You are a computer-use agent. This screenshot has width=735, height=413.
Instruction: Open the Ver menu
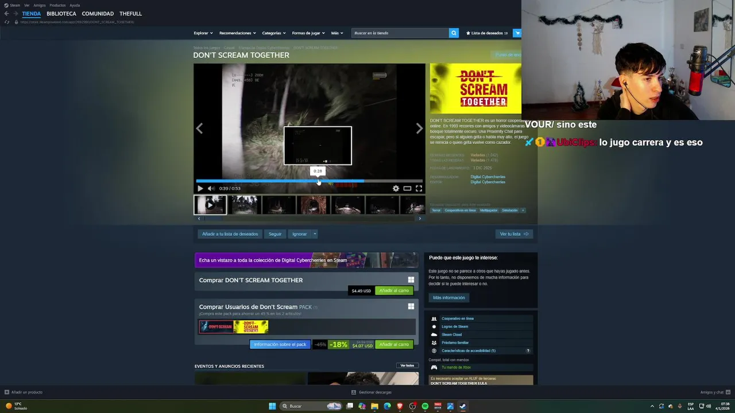(x=26, y=5)
